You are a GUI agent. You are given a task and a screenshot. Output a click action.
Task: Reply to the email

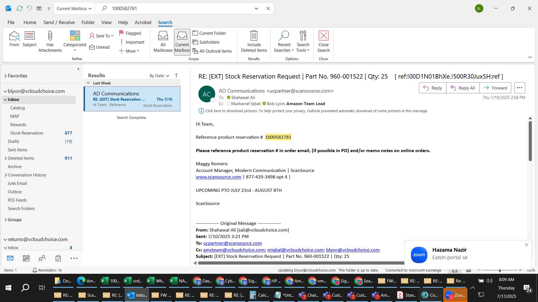tap(432, 88)
